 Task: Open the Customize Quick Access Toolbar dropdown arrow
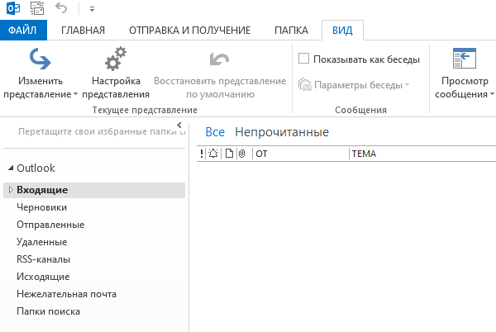click(92, 9)
